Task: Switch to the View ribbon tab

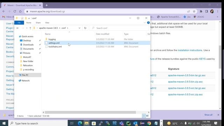Action: pyautogui.click(x=47, y=22)
